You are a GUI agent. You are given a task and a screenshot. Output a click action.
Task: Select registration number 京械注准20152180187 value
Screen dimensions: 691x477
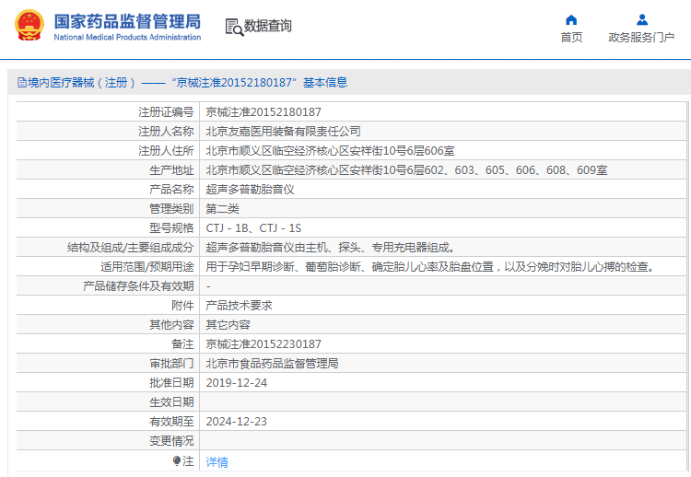264,112
